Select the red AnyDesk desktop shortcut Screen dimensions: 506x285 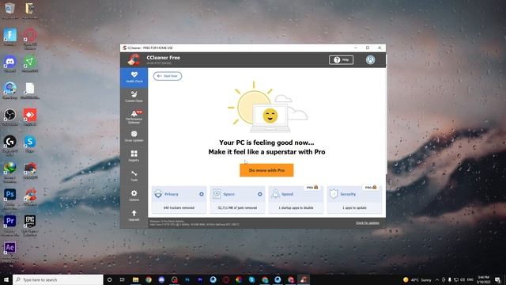(30, 117)
